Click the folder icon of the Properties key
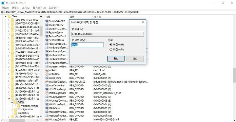Viewport: 236px width, 122px height. [x=15, y=113]
